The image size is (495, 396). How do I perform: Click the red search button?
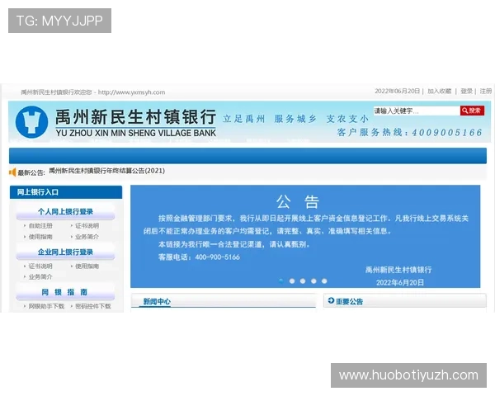[472, 111]
